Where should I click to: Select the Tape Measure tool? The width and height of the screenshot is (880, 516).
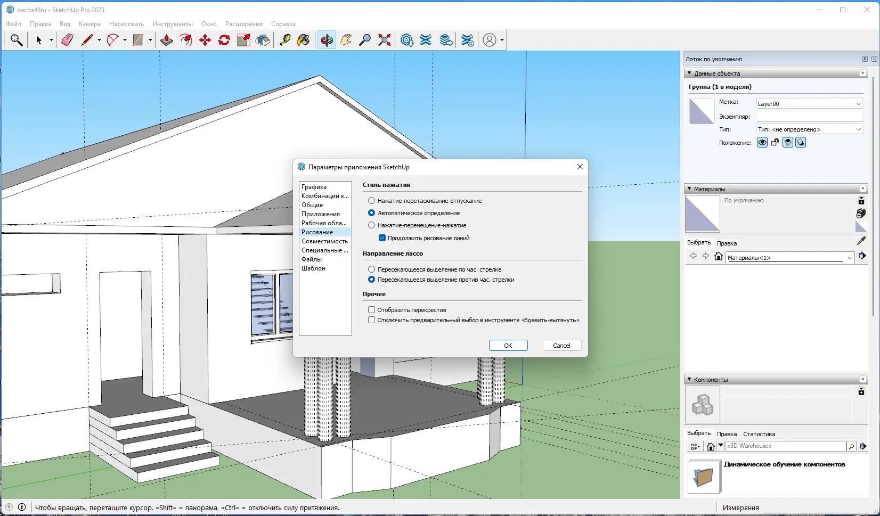pos(285,40)
